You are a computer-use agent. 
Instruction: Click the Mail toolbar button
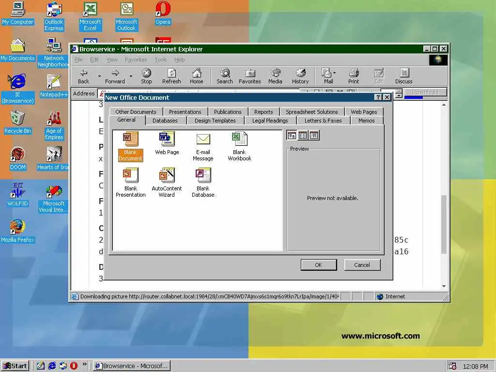[x=327, y=77]
